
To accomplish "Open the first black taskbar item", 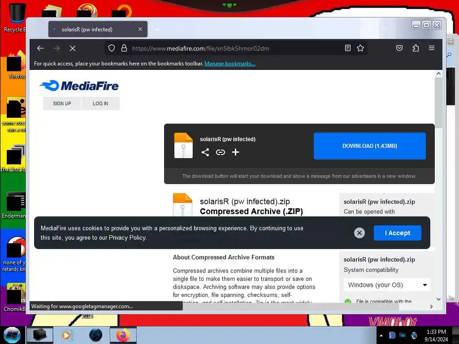I will pyautogui.click(x=39, y=335).
